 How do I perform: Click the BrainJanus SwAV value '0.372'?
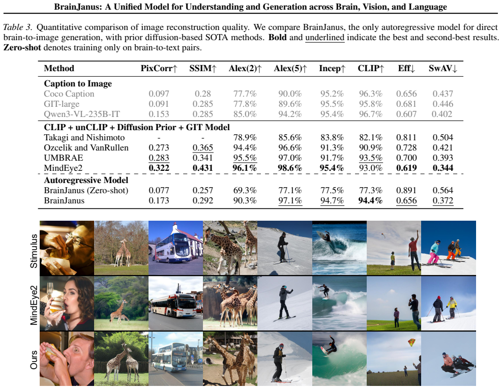pos(443,201)
